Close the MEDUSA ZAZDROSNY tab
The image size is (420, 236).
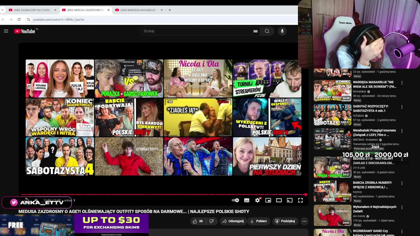point(108,10)
